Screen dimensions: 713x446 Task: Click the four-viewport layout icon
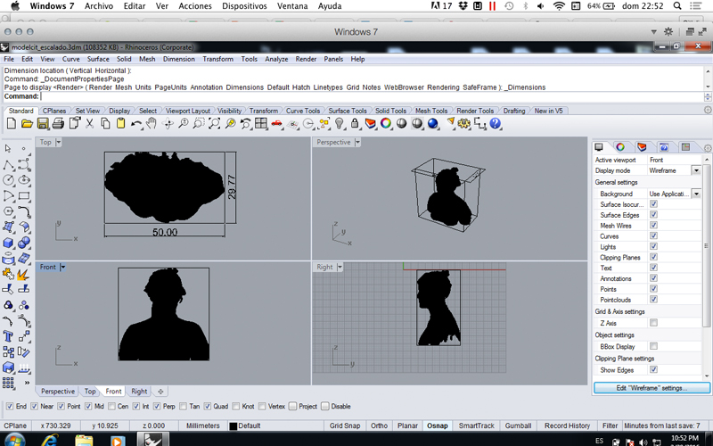261,123
